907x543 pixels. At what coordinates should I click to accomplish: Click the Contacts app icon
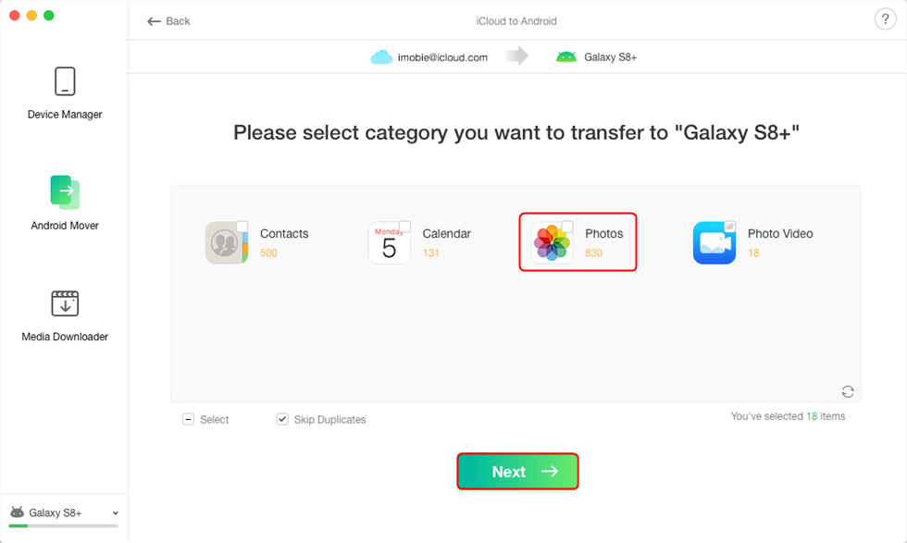(226, 243)
